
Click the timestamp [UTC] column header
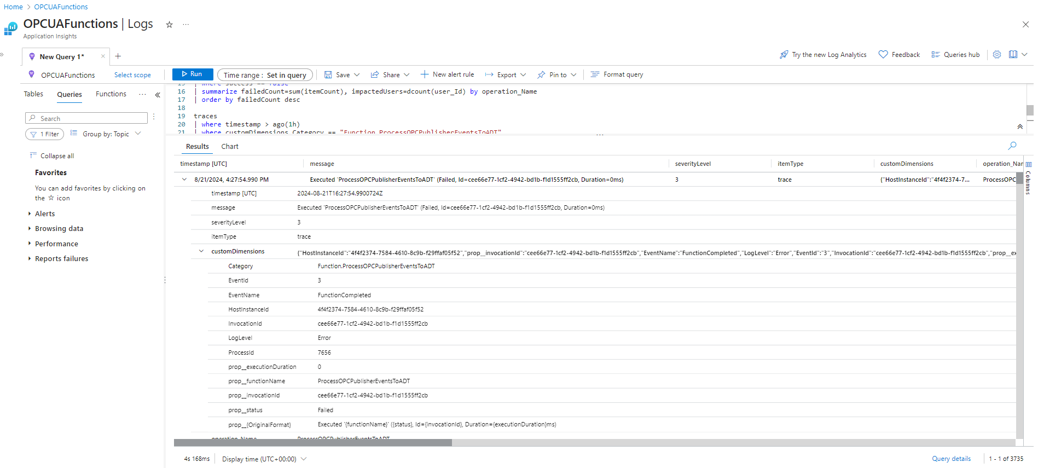204,164
